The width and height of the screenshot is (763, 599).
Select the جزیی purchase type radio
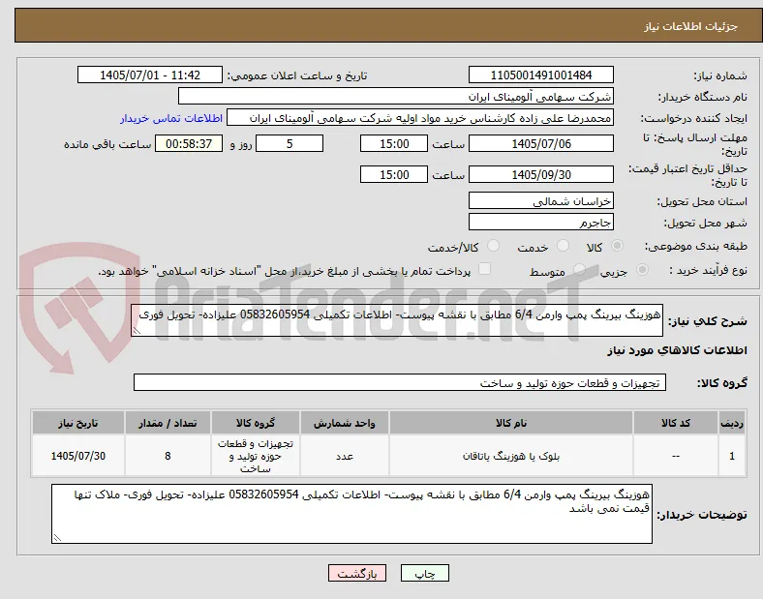pyautogui.click(x=642, y=270)
